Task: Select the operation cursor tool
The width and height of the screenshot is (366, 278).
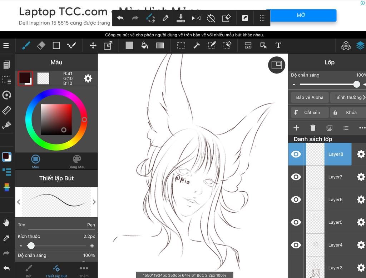Action: click(x=263, y=45)
